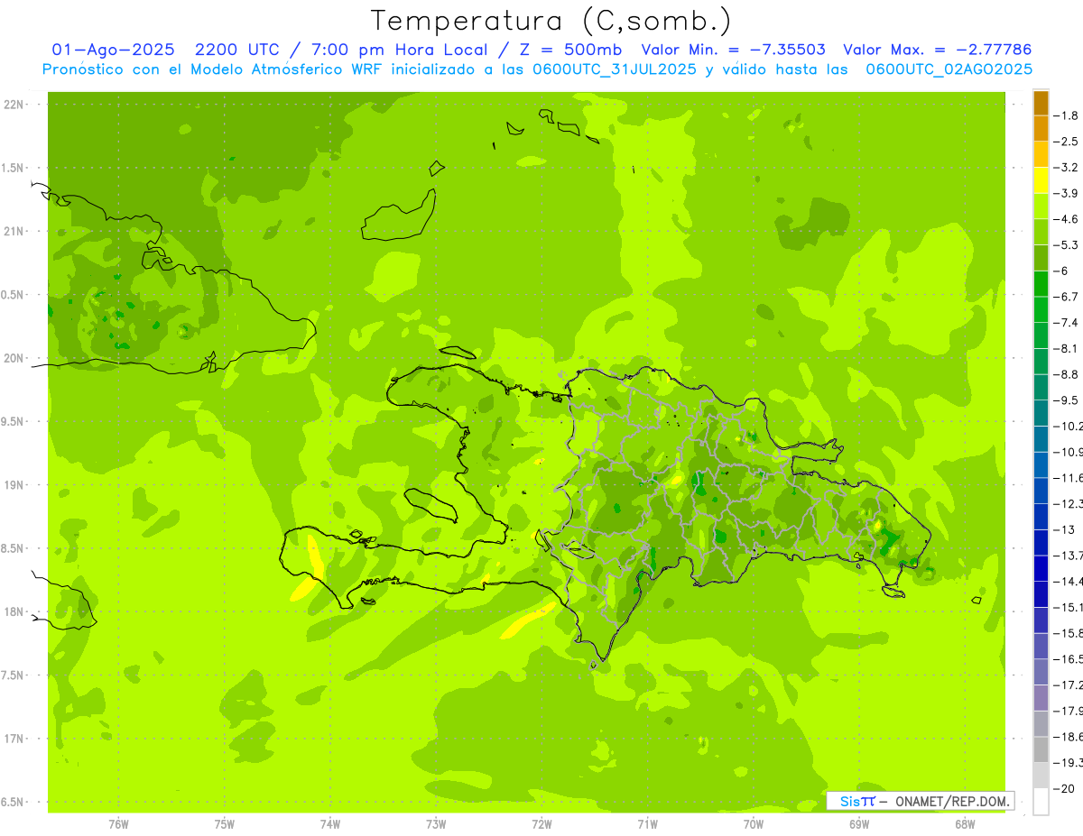Click the "-8.1" color scale label

[x=1067, y=348]
